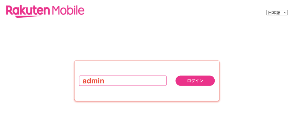This screenshot has height=123, width=295.
Task: Open the 日本語 language dropdown
Action: (x=277, y=13)
